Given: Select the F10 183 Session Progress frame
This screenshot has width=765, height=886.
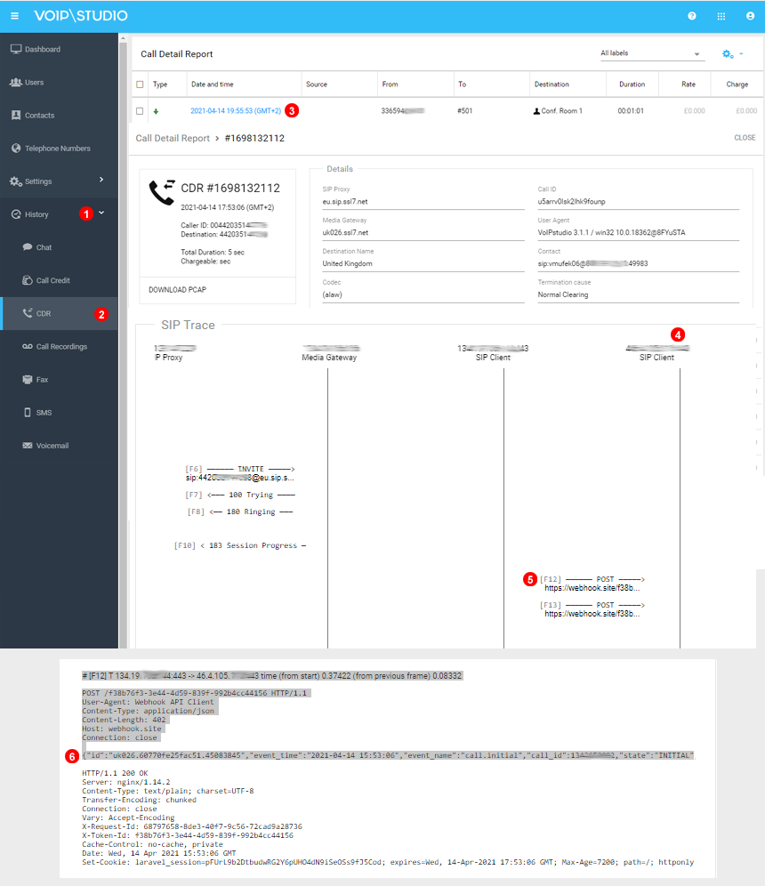Looking at the screenshot, I should [240, 546].
